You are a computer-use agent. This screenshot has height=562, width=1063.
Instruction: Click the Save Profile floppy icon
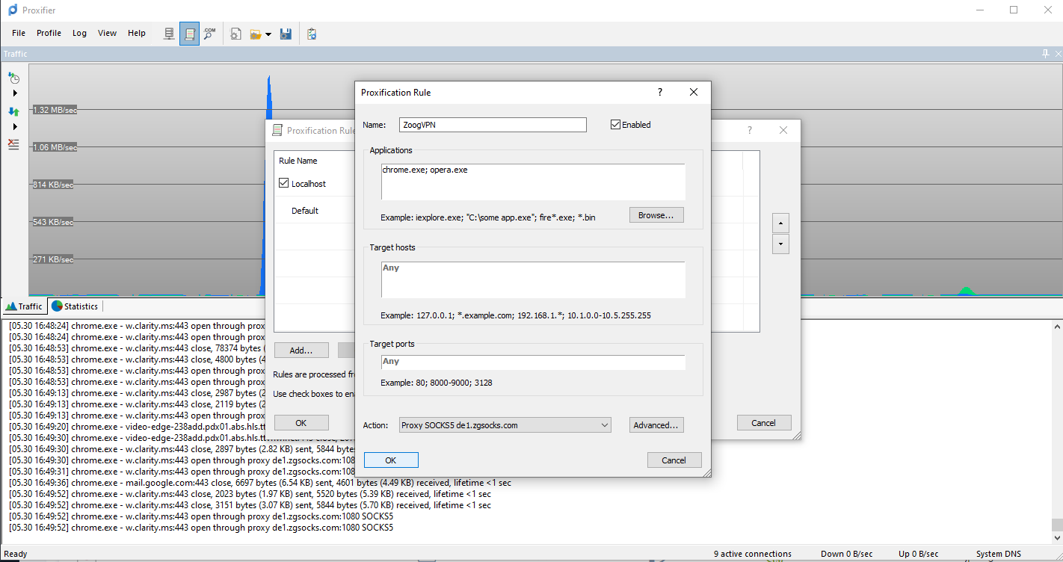(x=286, y=34)
